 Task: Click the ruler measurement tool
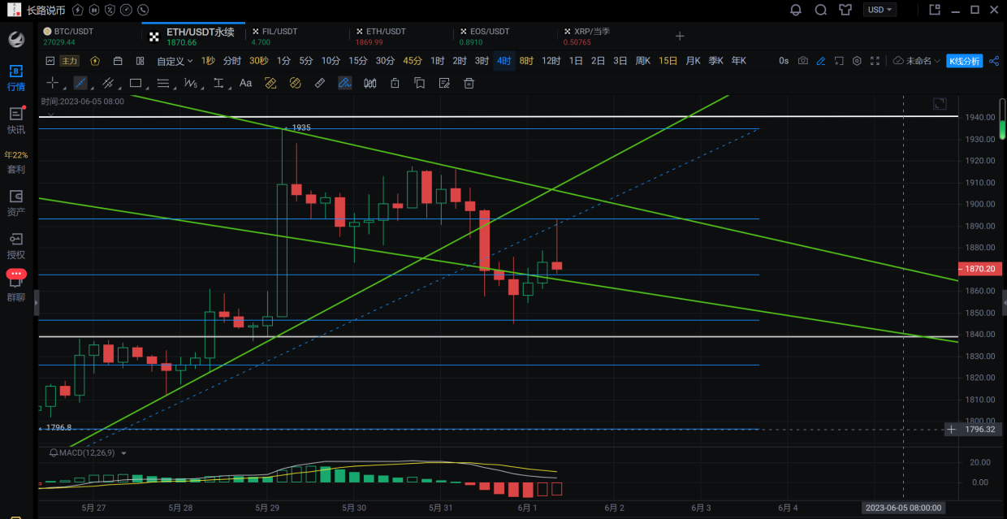(320, 83)
